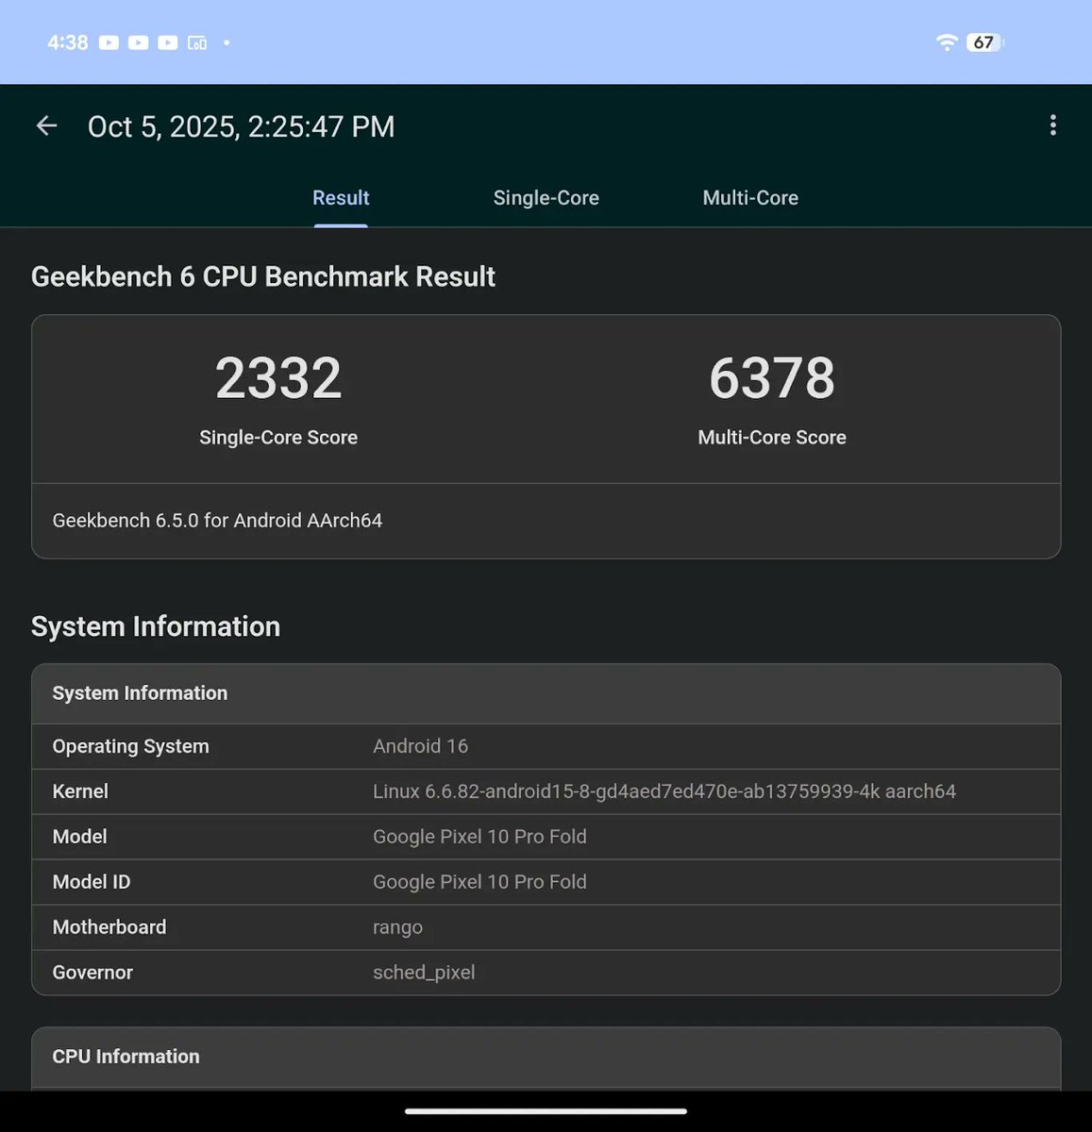The height and width of the screenshot is (1132, 1092).
Task: Switch to the Multi-Core tab
Action: tap(750, 198)
